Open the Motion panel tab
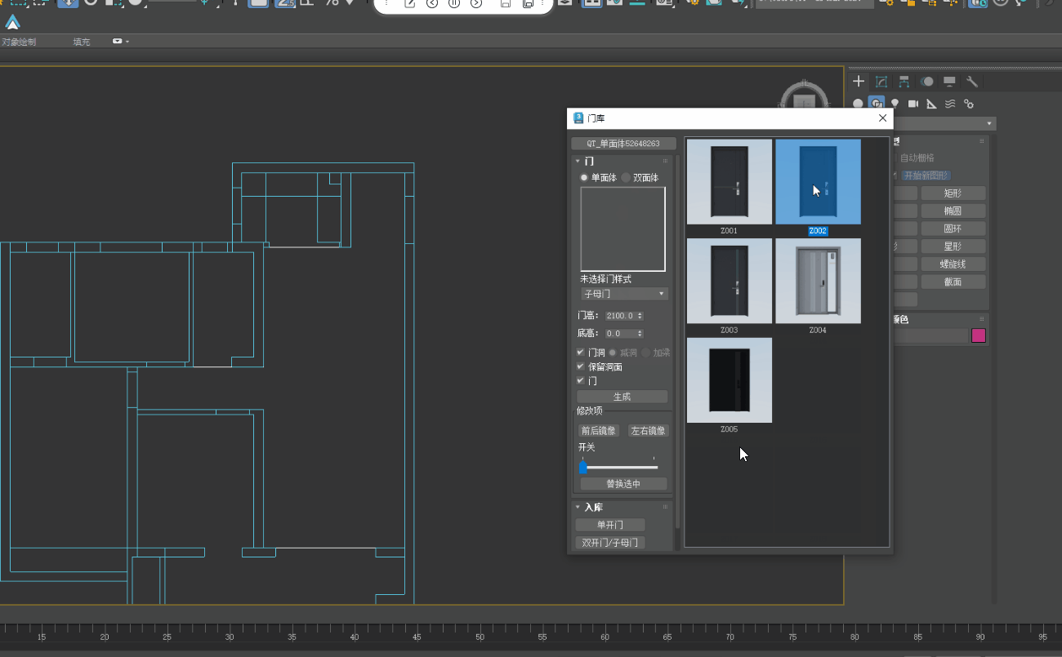The width and height of the screenshot is (1062, 657). click(927, 82)
